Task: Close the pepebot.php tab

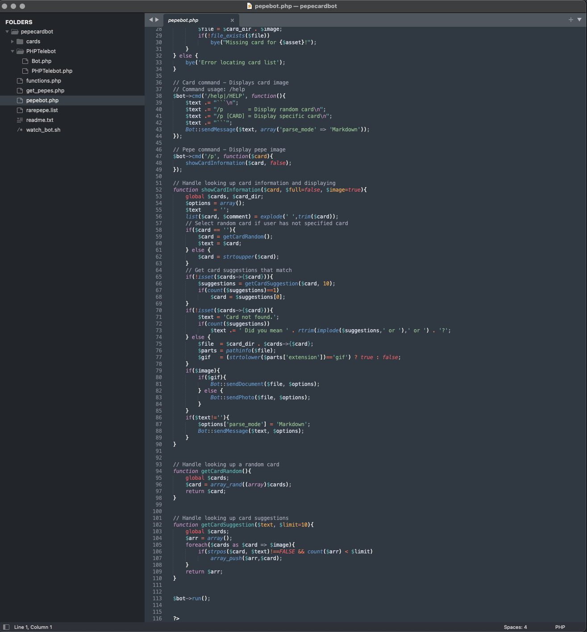Action: [x=232, y=20]
